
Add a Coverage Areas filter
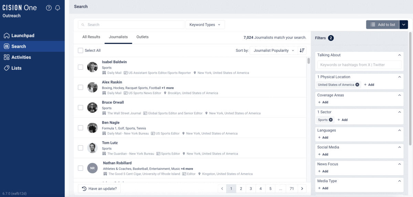pos(323,102)
